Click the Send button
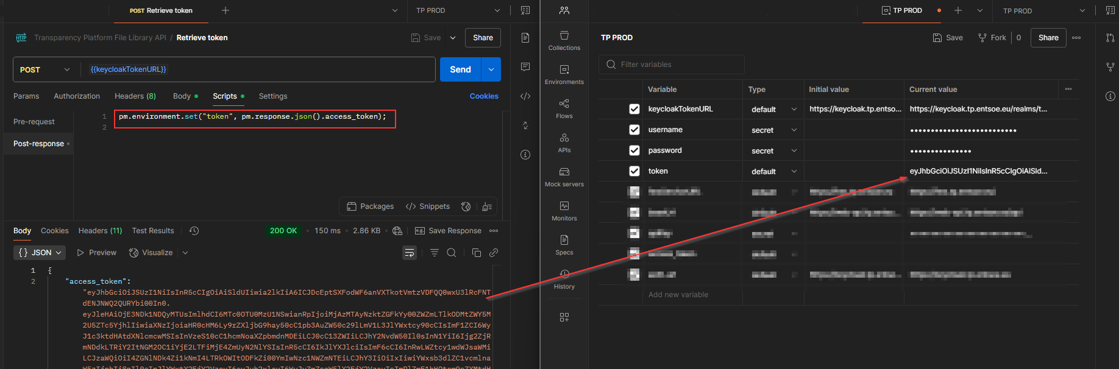1119x369 pixels. click(460, 69)
